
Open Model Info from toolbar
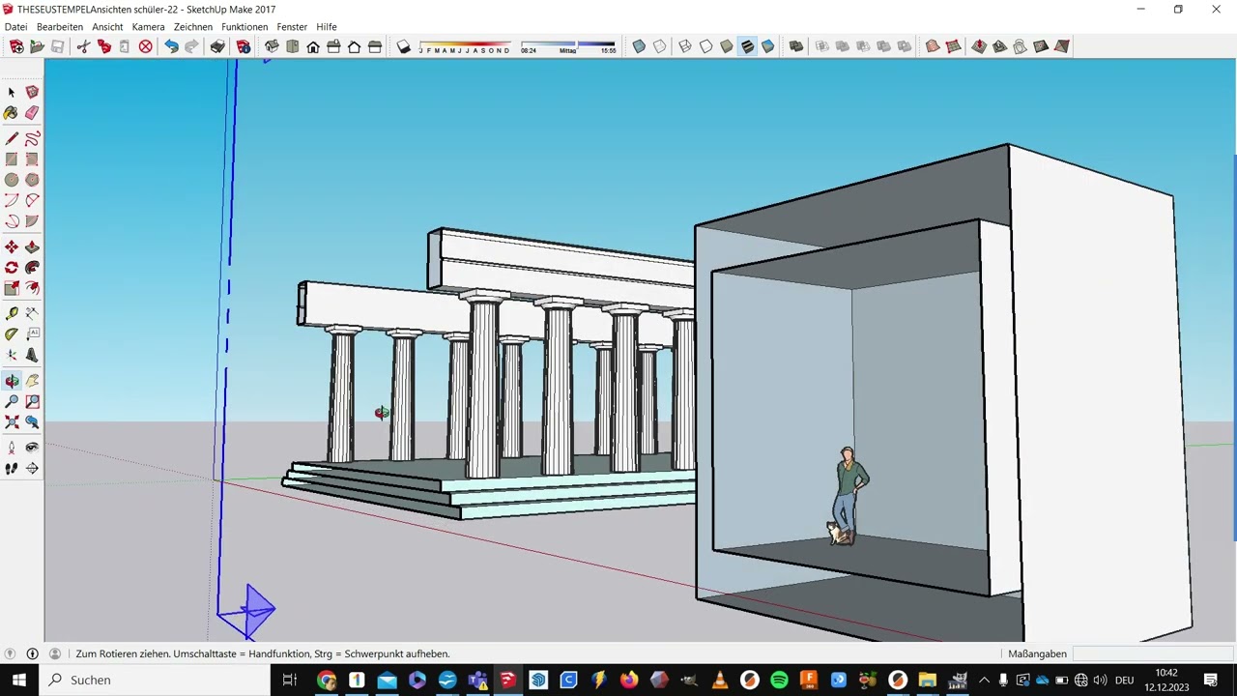(244, 46)
